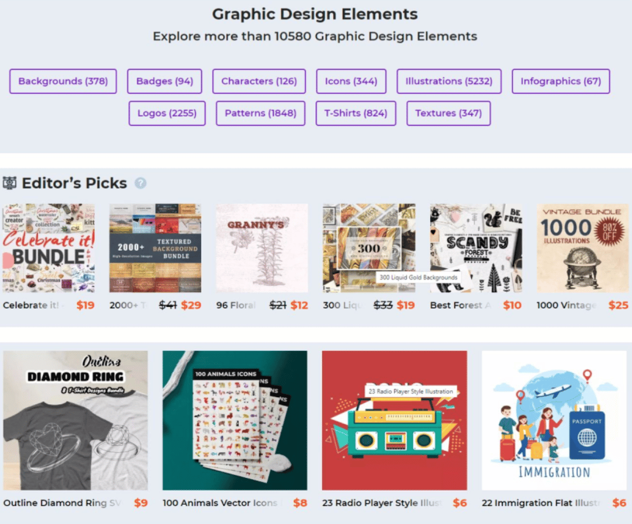Click the Editor's Picks help question-mark icon

coord(140,184)
